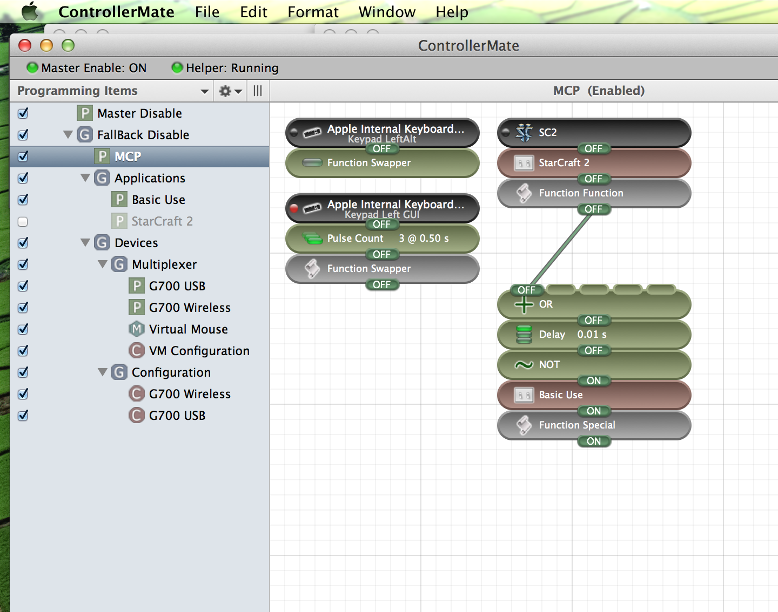
Task: Click the red indicator on Keypad Left GUI block
Action: [x=294, y=208]
